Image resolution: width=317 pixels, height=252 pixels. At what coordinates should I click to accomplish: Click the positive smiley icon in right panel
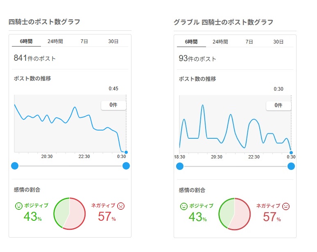coord(184,206)
